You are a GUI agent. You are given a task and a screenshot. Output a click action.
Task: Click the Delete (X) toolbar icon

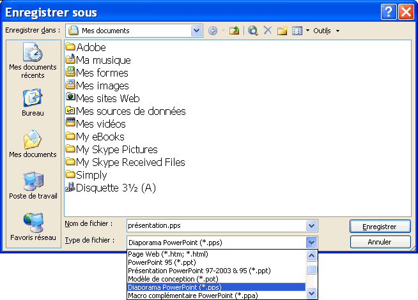pyautogui.click(x=268, y=31)
